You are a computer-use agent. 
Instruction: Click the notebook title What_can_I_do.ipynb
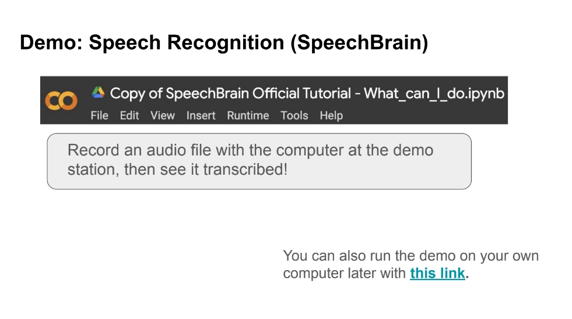point(434,94)
